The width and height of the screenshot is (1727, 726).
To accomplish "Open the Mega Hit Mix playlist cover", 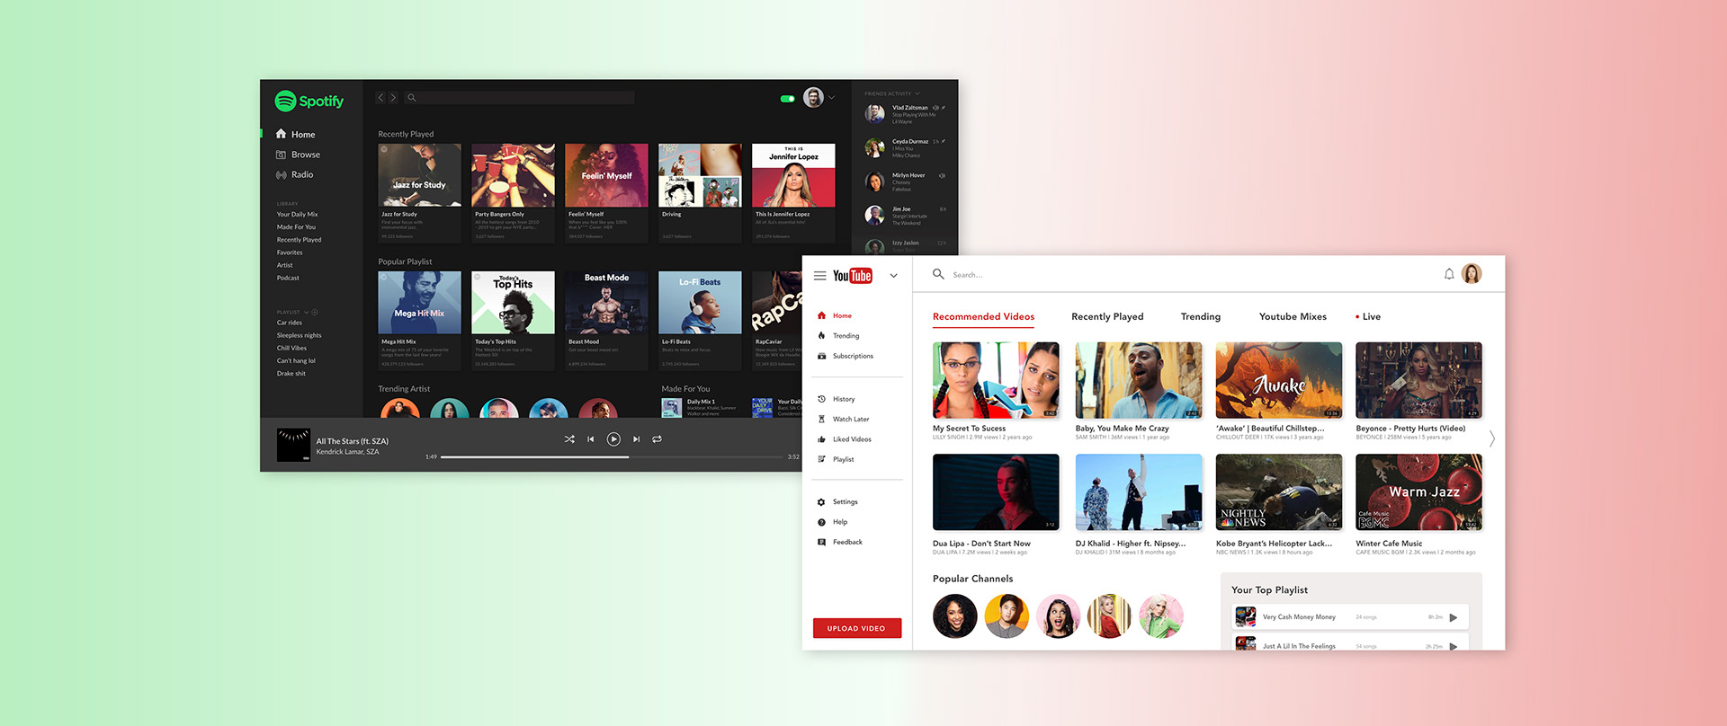I will coord(419,303).
